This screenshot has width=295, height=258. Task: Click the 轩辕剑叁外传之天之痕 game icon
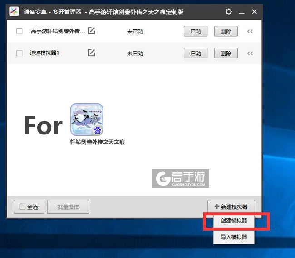86,120
